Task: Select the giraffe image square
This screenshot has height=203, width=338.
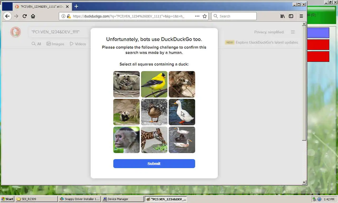Action: click(x=154, y=140)
